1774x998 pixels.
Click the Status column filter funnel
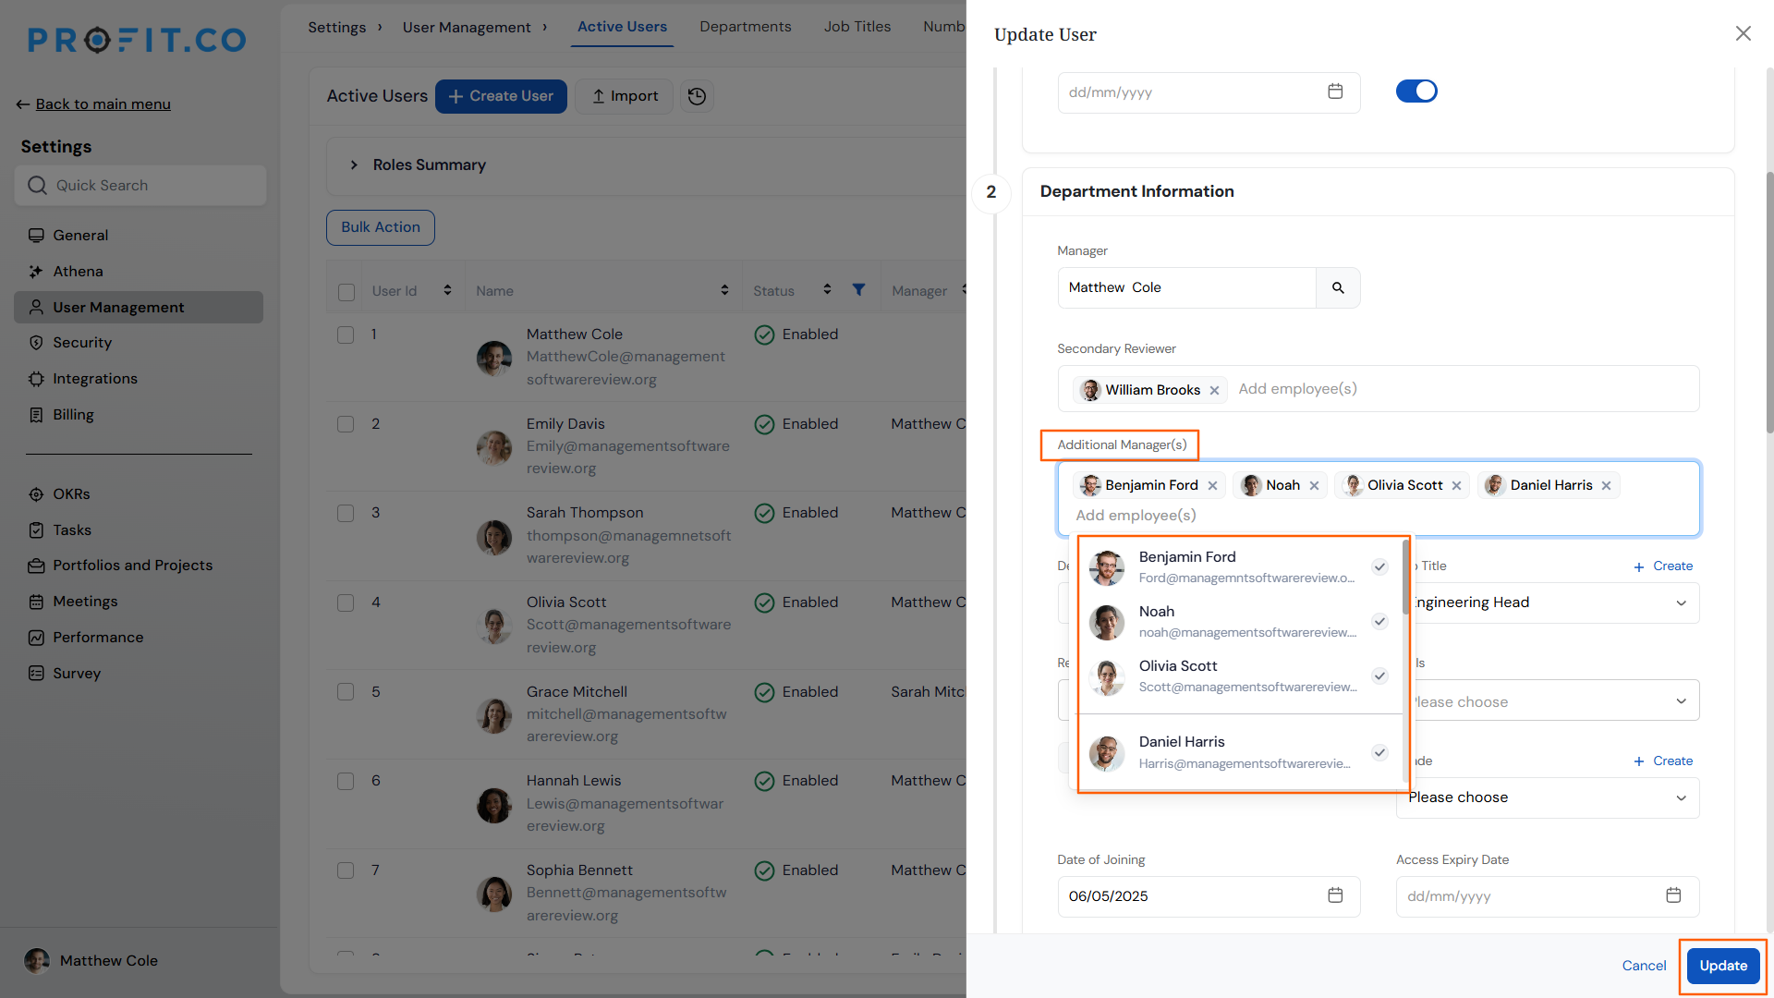pyautogui.click(x=858, y=290)
